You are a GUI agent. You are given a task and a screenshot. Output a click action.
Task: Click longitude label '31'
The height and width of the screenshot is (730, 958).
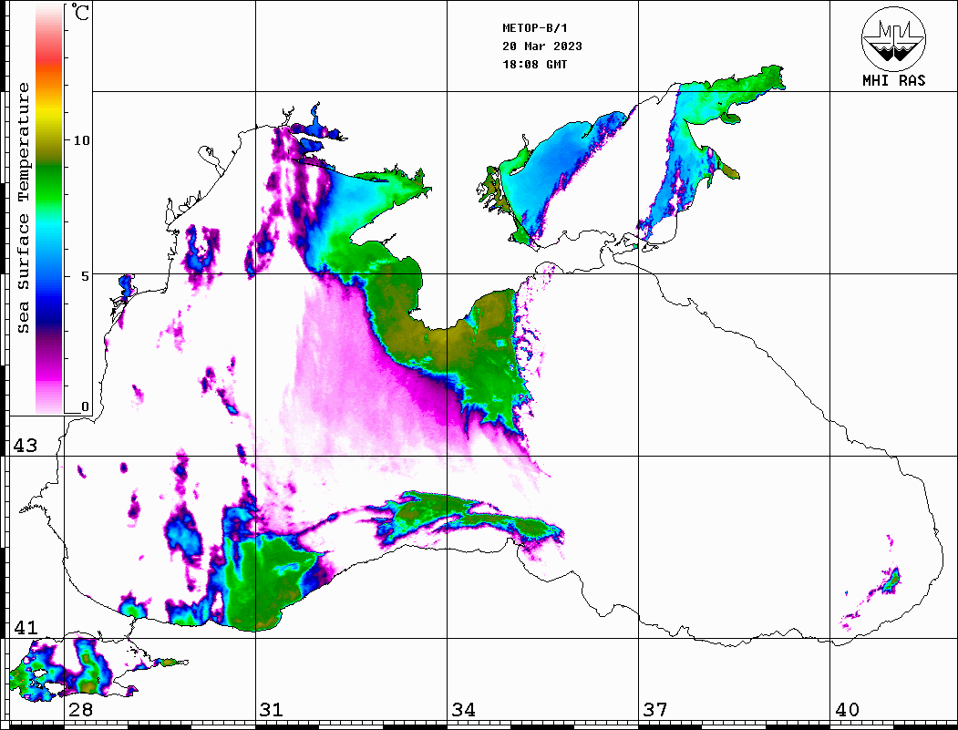(272, 710)
